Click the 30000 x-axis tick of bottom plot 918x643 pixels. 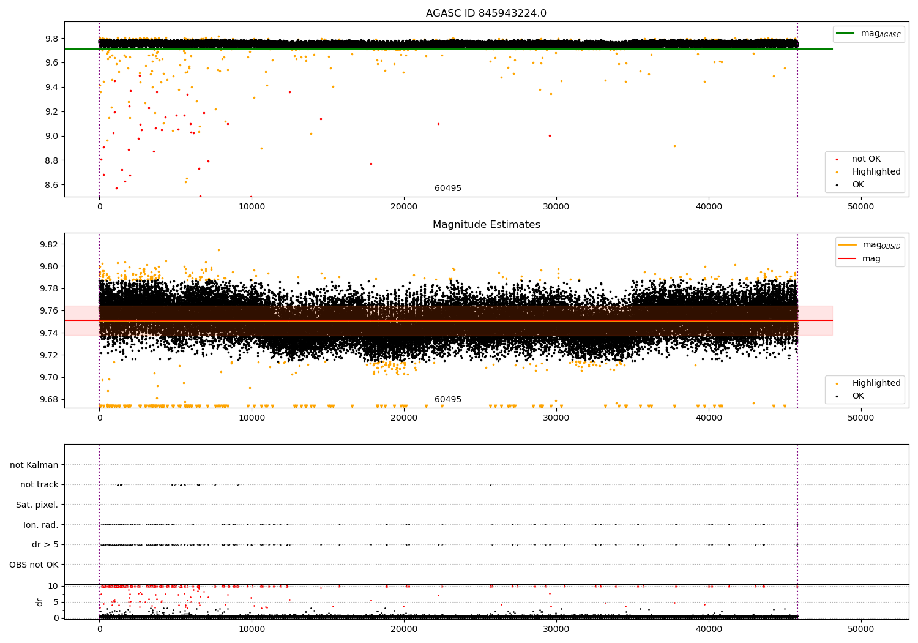556,630
